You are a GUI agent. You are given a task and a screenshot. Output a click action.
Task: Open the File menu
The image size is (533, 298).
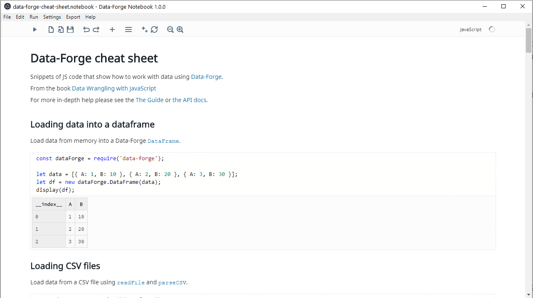point(7,17)
